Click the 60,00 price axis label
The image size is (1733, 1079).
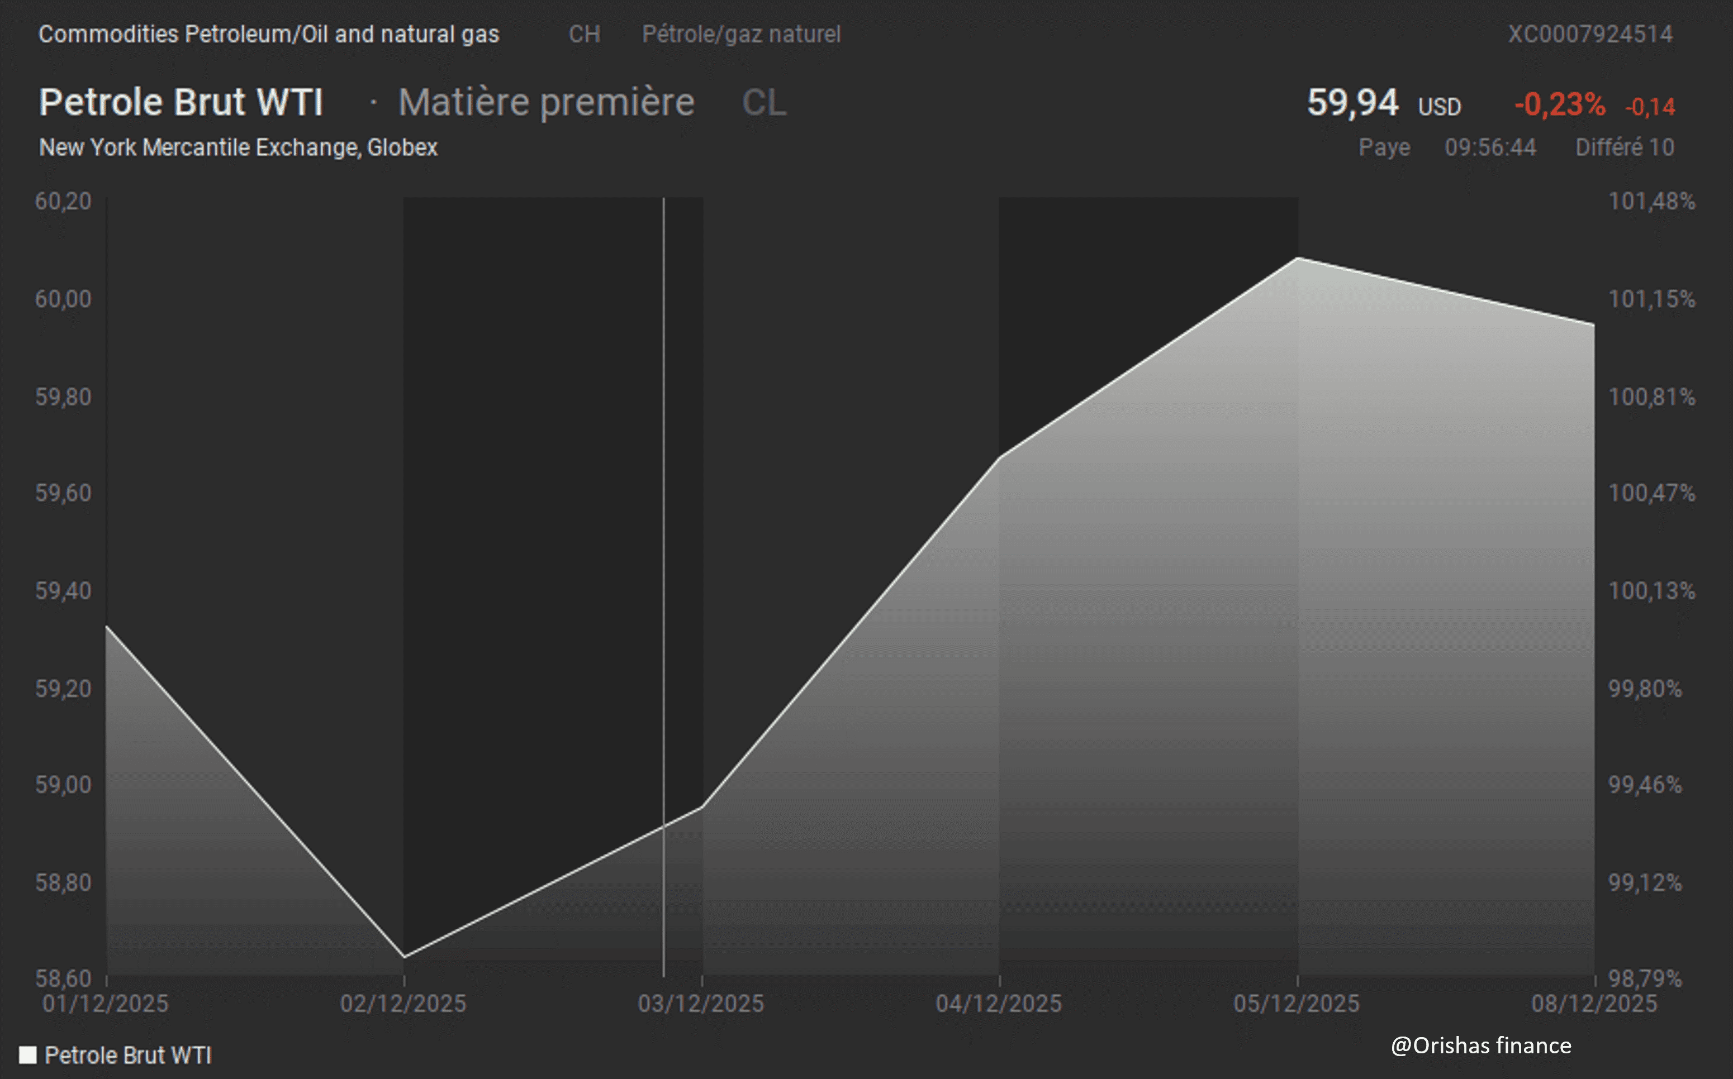63,298
